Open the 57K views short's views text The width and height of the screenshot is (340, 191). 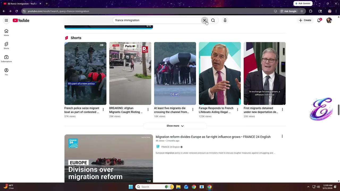pyautogui.click(x=70, y=116)
